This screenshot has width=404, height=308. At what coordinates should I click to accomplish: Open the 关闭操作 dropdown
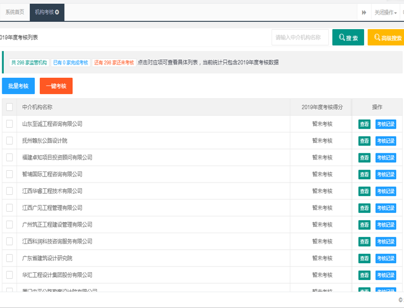385,12
